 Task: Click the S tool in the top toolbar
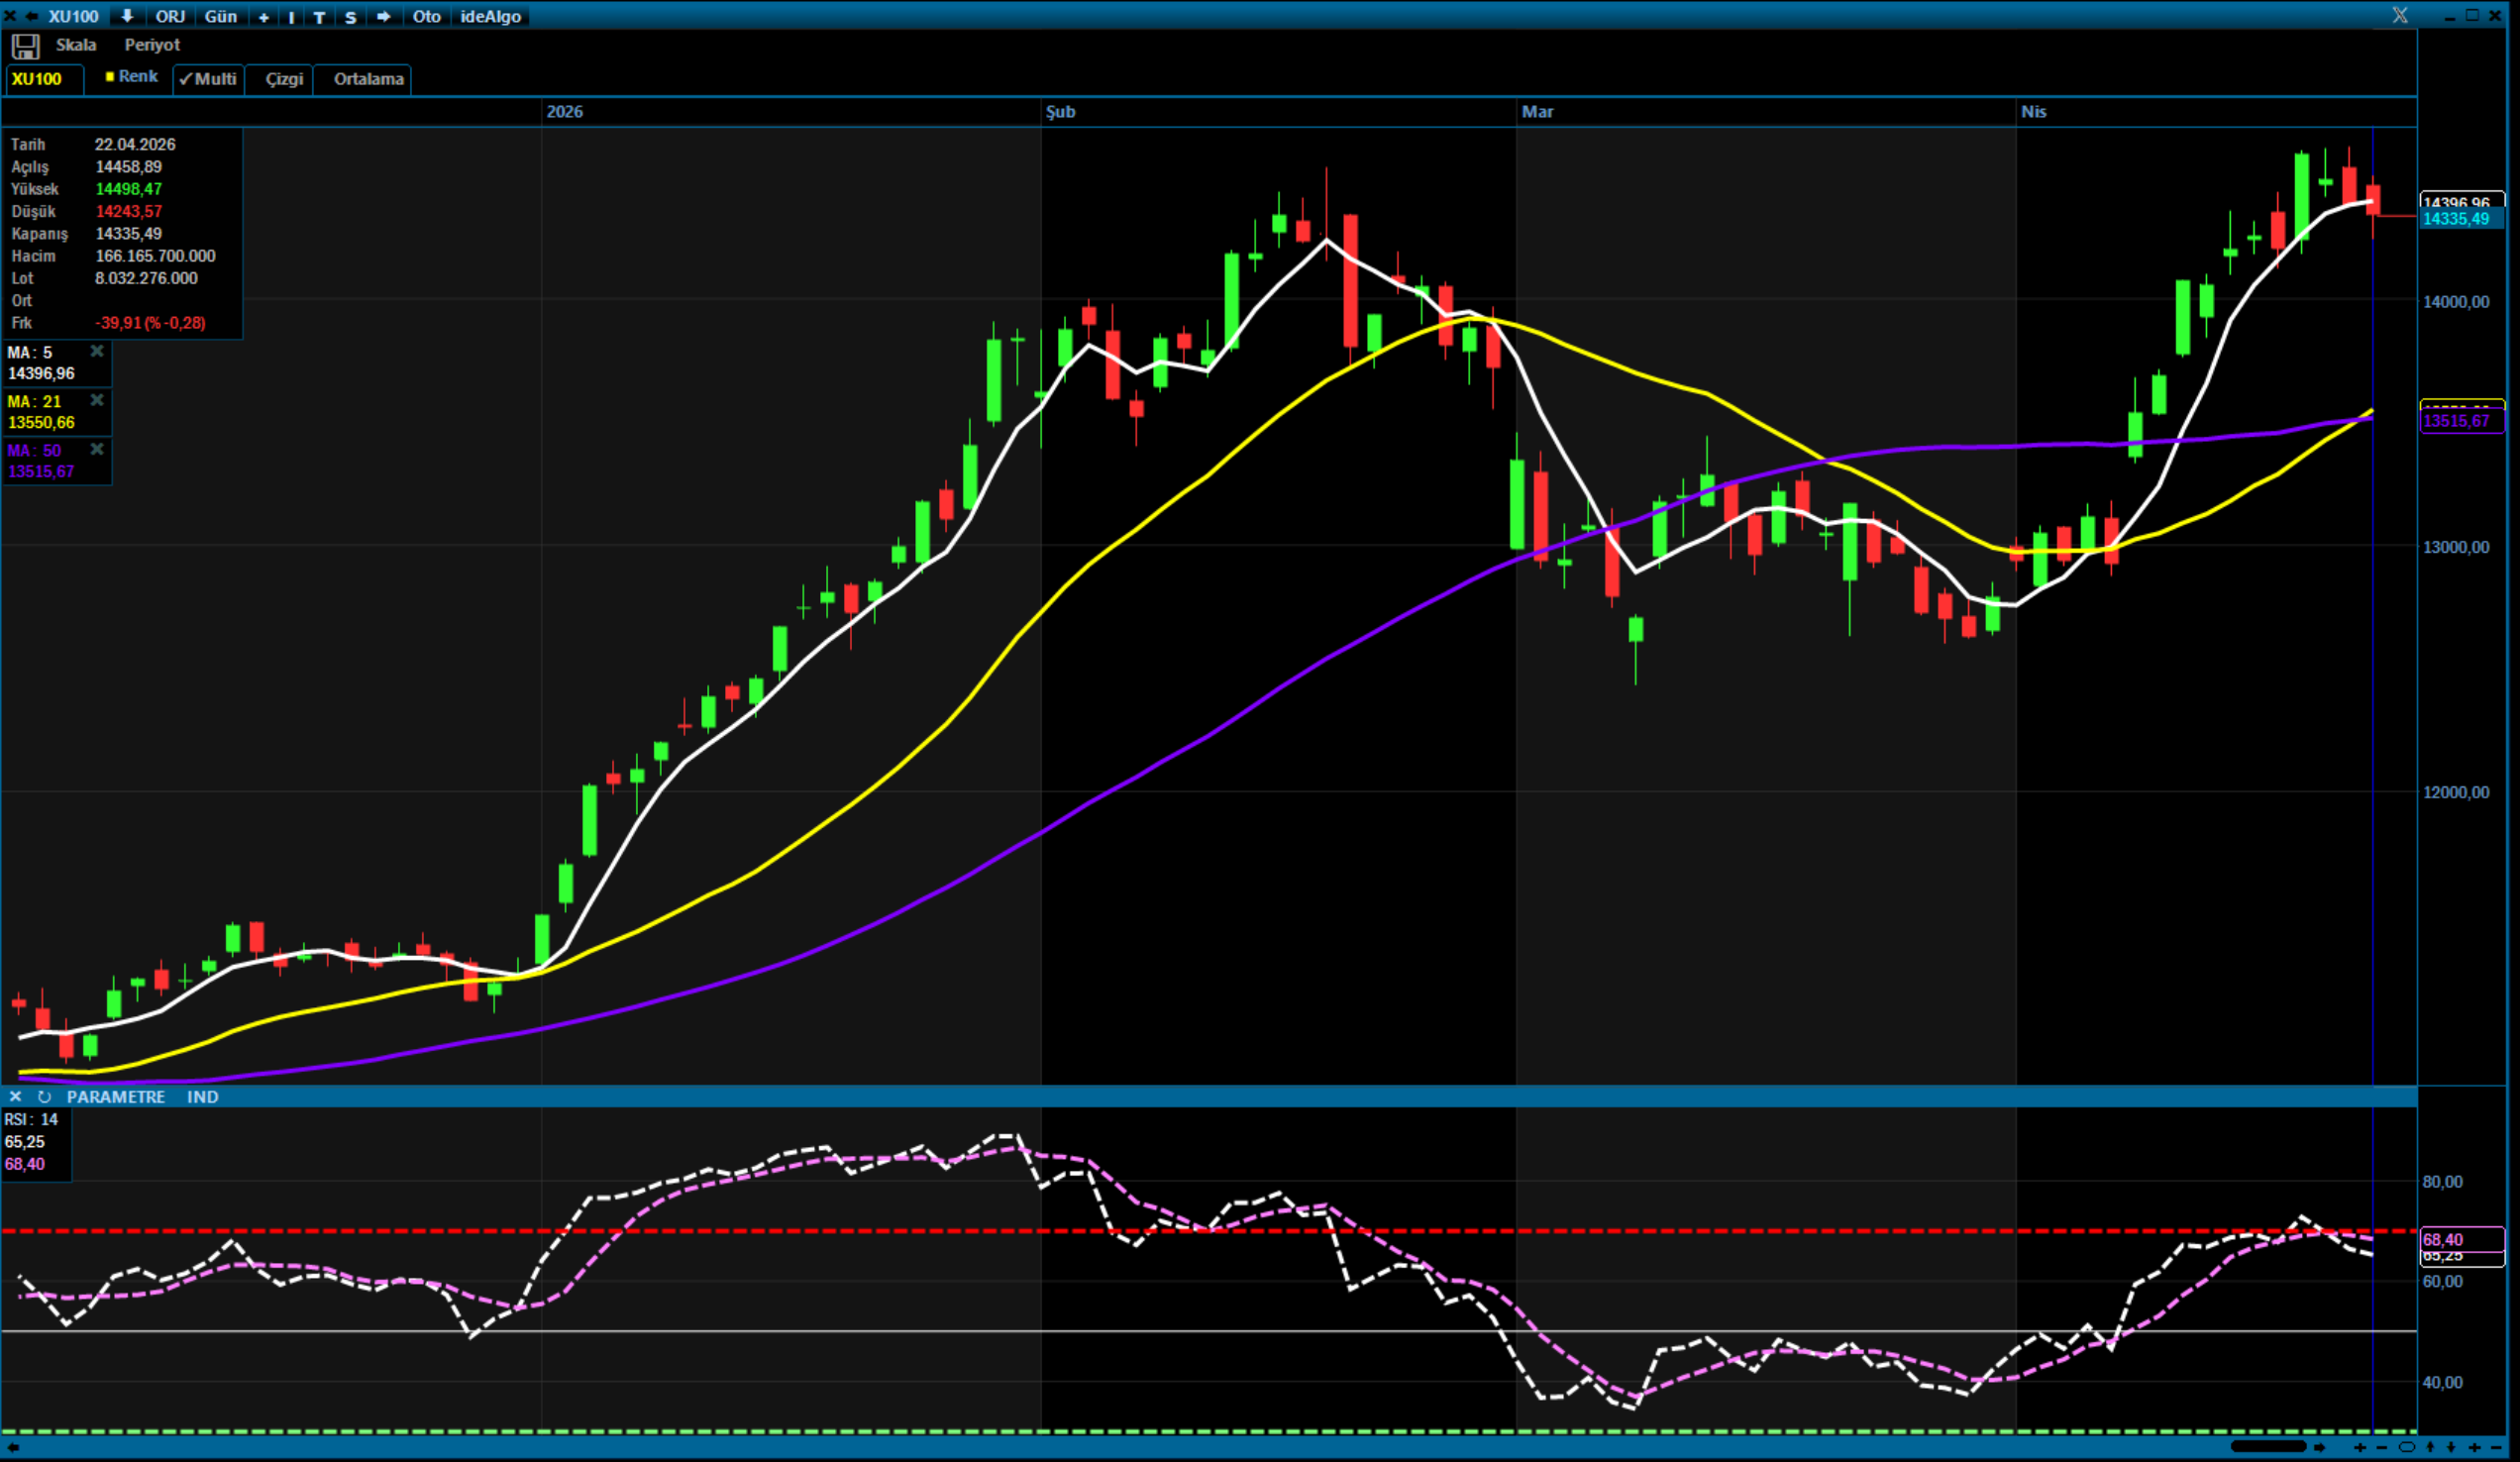coord(350,17)
